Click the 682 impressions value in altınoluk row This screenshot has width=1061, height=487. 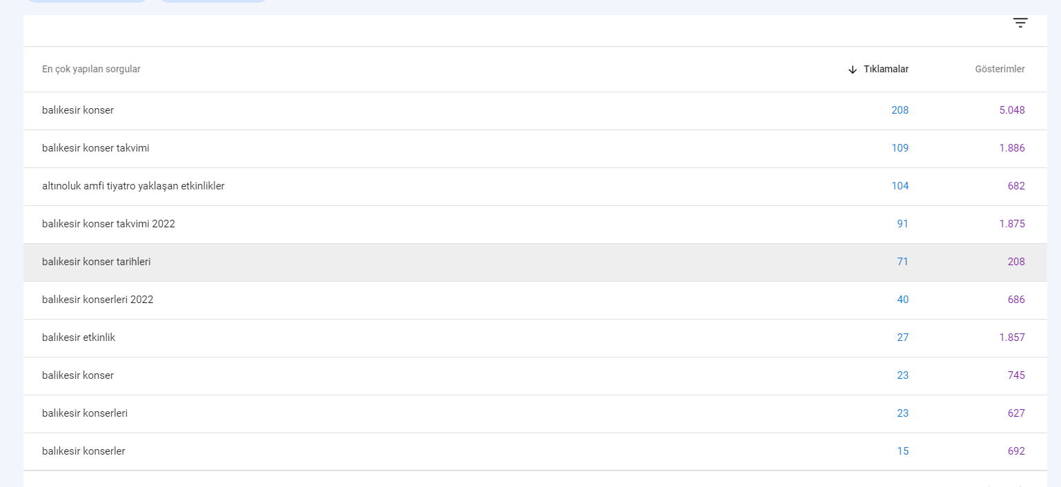point(1016,186)
